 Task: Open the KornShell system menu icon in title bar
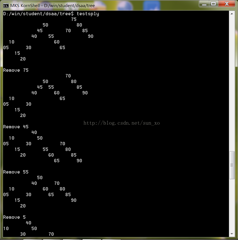coord(6,6)
